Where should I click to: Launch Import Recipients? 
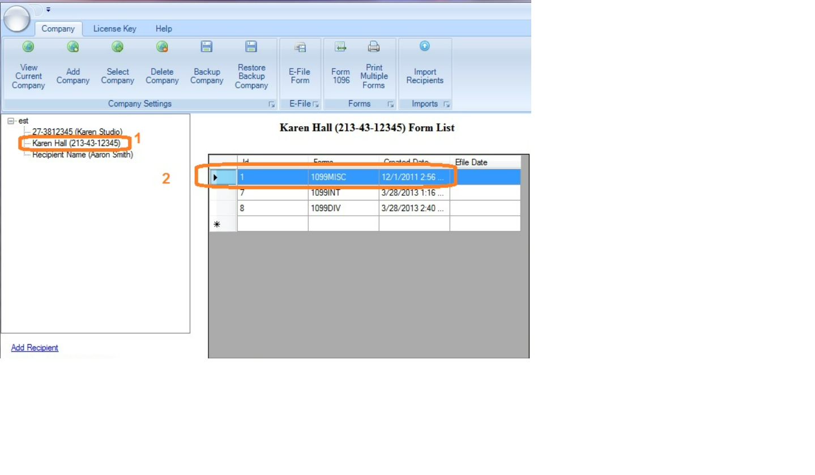tap(425, 65)
